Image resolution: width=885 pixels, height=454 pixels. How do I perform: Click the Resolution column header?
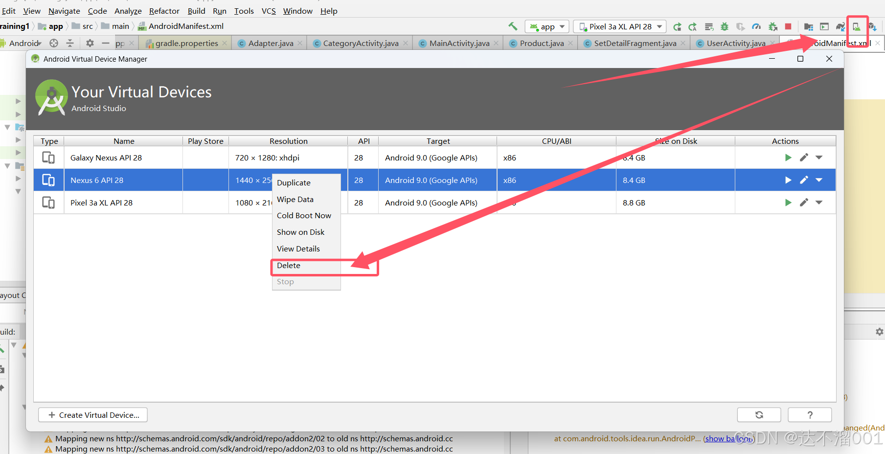pyautogui.click(x=288, y=141)
